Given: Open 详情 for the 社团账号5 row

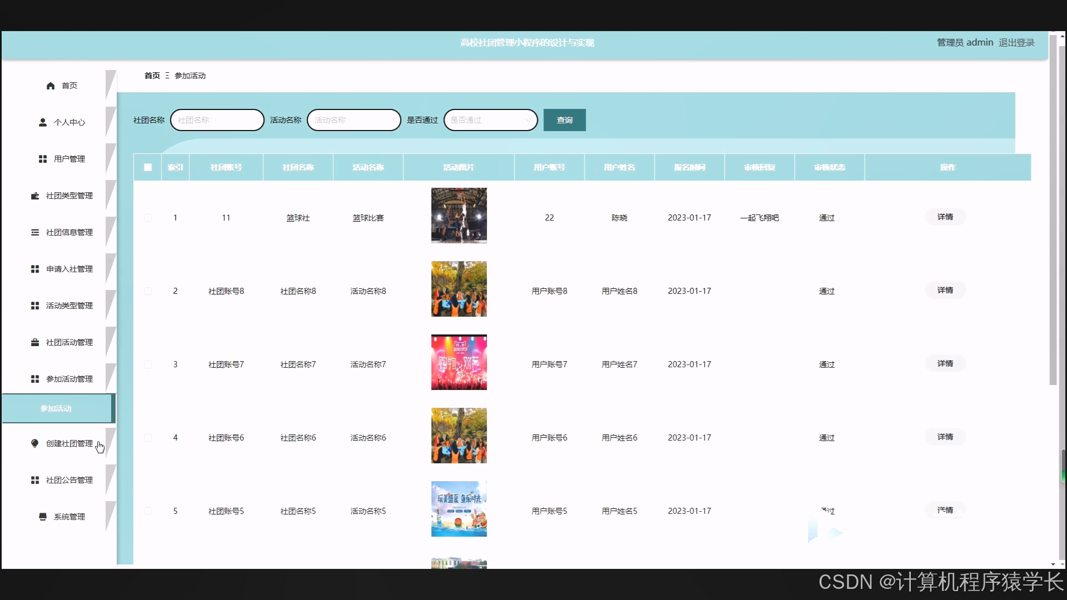Looking at the screenshot, I should [945, 510].
